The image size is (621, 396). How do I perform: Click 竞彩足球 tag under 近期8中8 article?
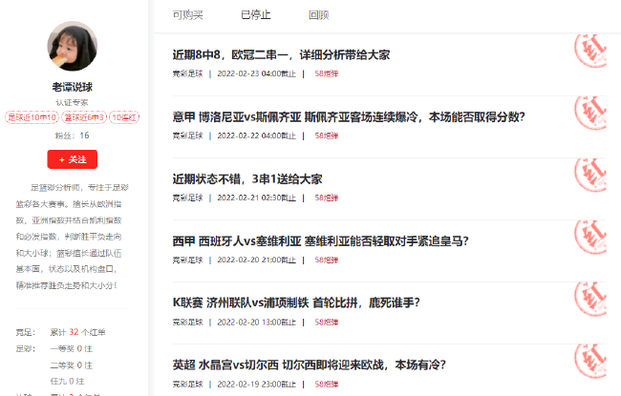click(187, 73)
